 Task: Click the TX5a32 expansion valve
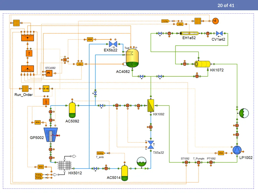click(x=151, y=145)
